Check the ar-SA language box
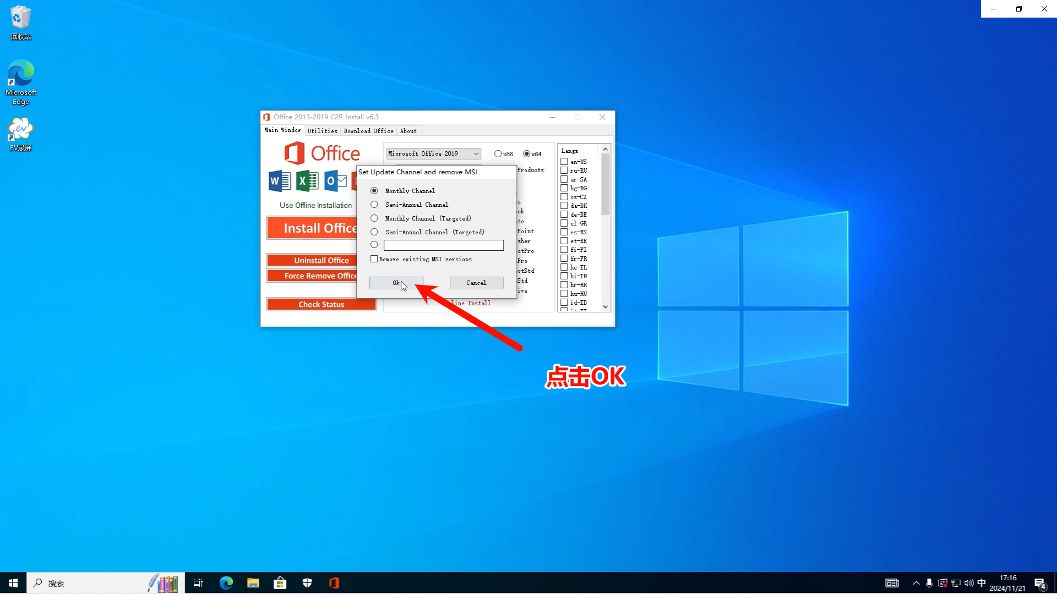The height and width of the screenshot is (594, 1057). [564, 179]
